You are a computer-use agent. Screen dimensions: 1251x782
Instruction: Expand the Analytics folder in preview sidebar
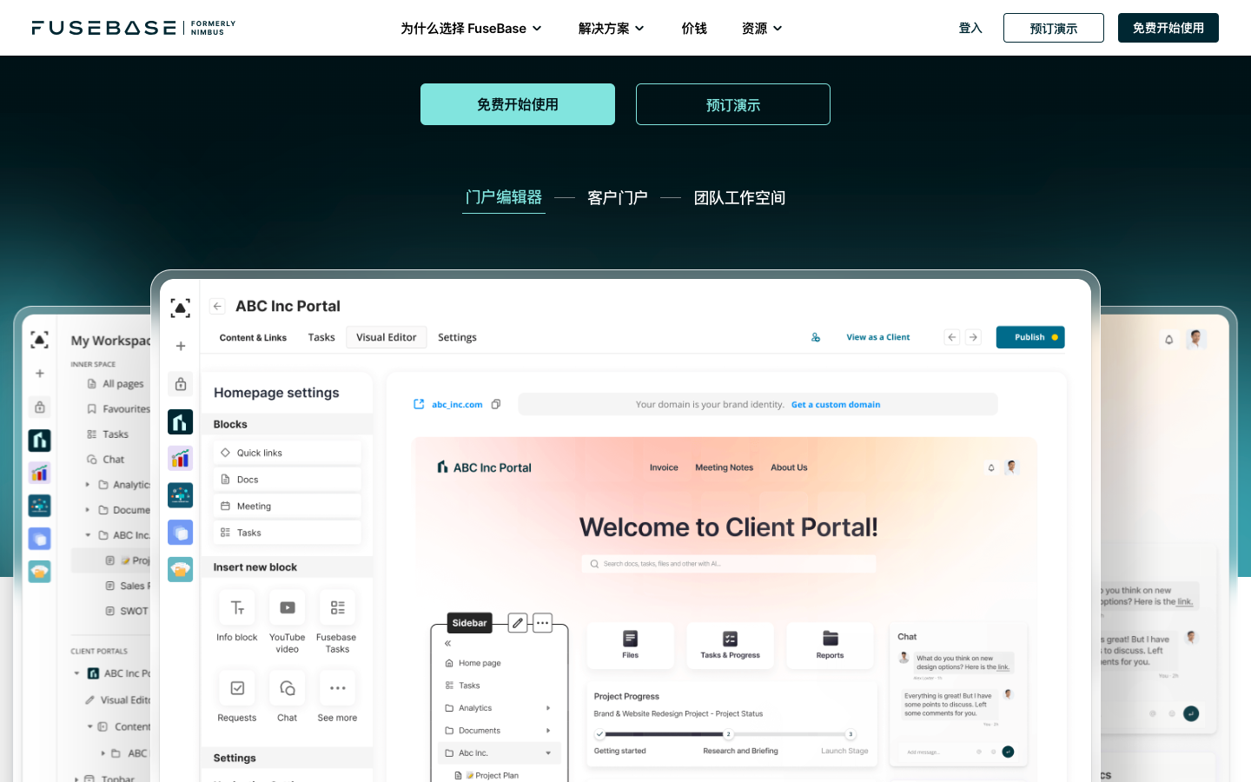click(x=548, y=708)
